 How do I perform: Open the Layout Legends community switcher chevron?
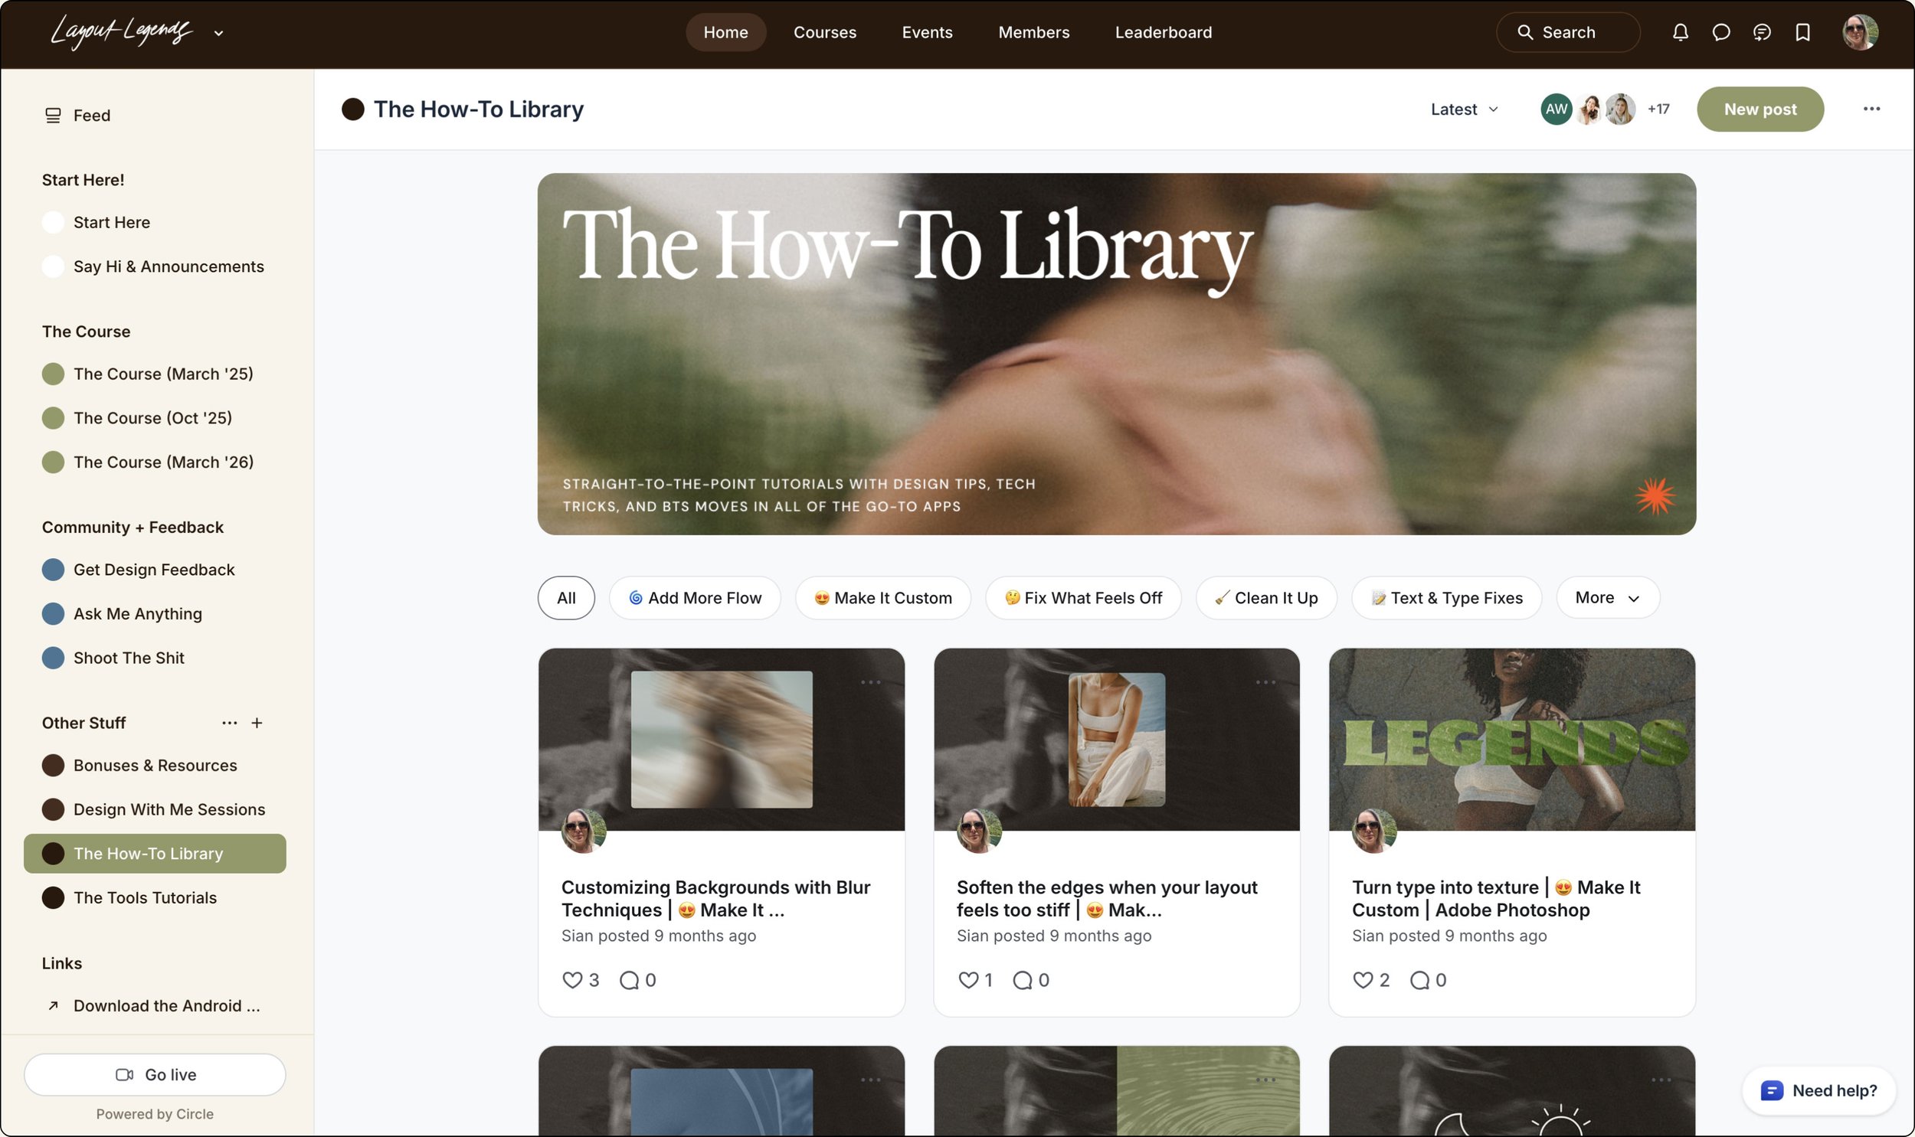[x=218, y=33]
